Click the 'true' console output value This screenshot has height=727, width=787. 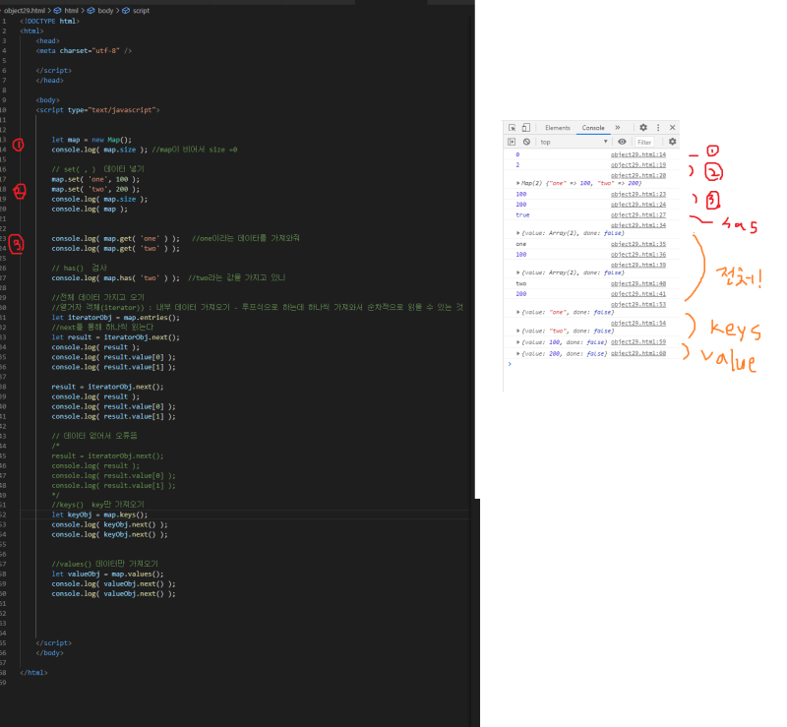(x=522, y=214)
